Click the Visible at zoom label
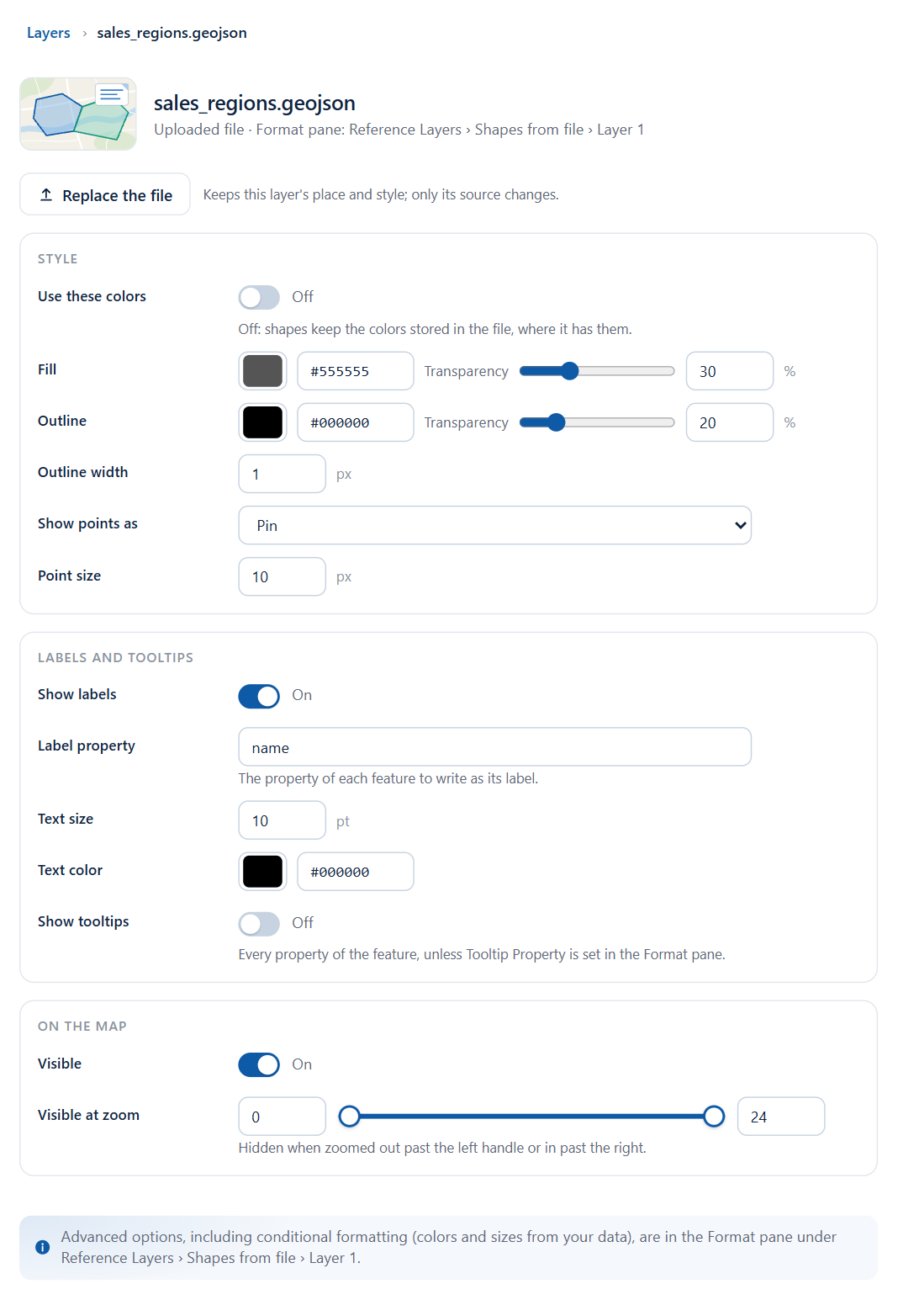 [88, 1115]
